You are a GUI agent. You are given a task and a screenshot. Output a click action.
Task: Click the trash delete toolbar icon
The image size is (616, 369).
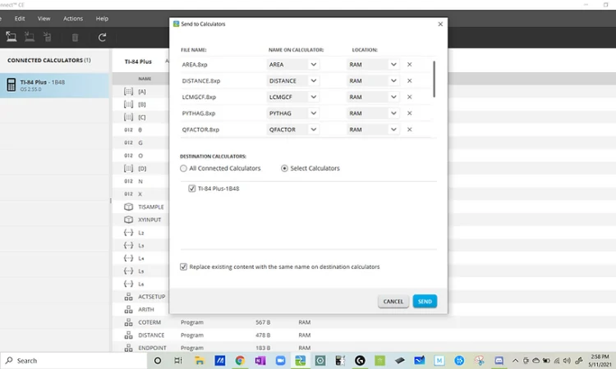[75, 37]
